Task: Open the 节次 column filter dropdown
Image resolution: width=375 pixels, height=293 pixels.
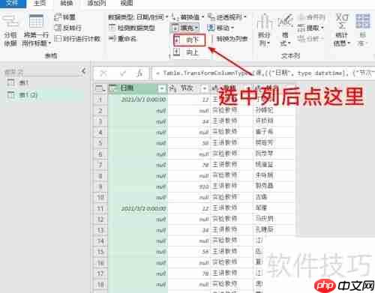Action: coord(205,88)
